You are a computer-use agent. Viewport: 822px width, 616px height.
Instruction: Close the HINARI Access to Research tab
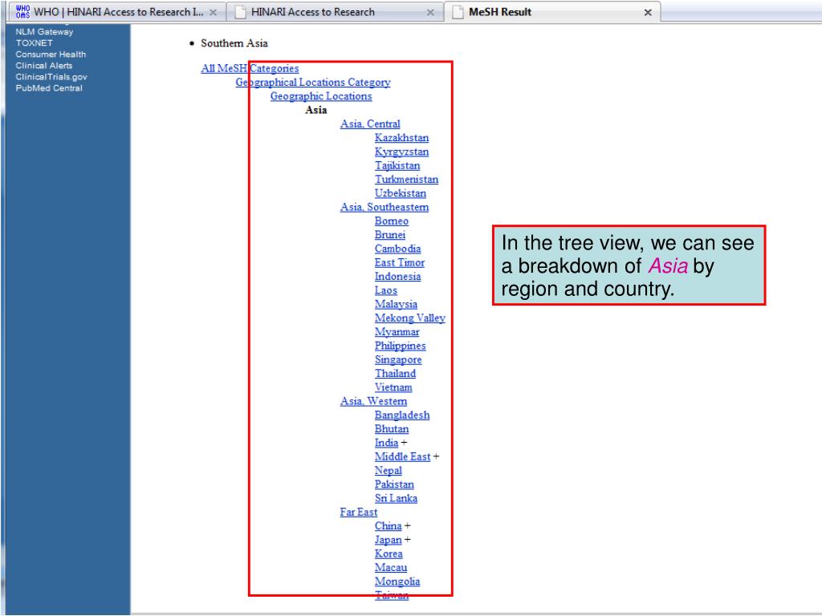coord(430,13)
